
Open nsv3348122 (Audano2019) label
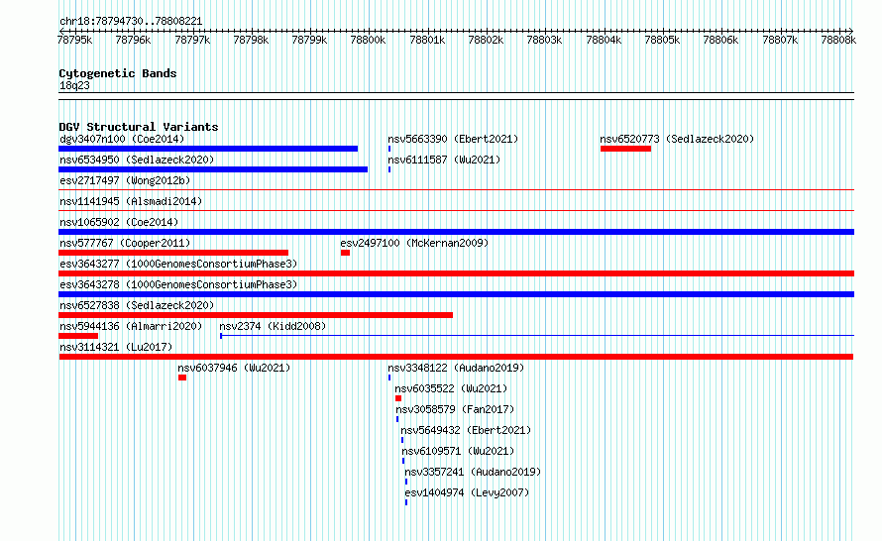[456, 368]
